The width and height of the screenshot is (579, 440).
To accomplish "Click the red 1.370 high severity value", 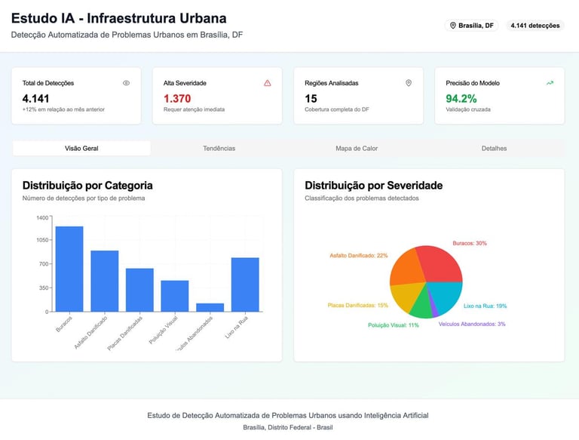I will (177, 99).
